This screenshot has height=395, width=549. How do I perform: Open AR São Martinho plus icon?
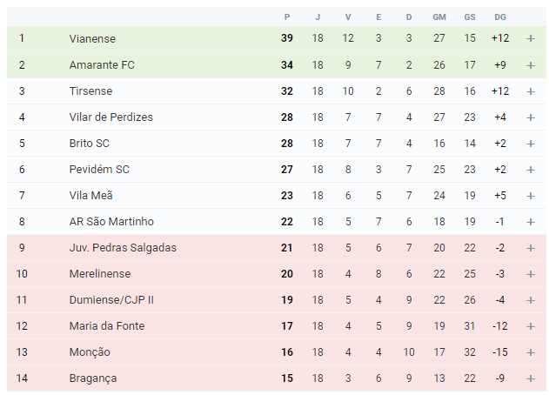tap(531, 222)
